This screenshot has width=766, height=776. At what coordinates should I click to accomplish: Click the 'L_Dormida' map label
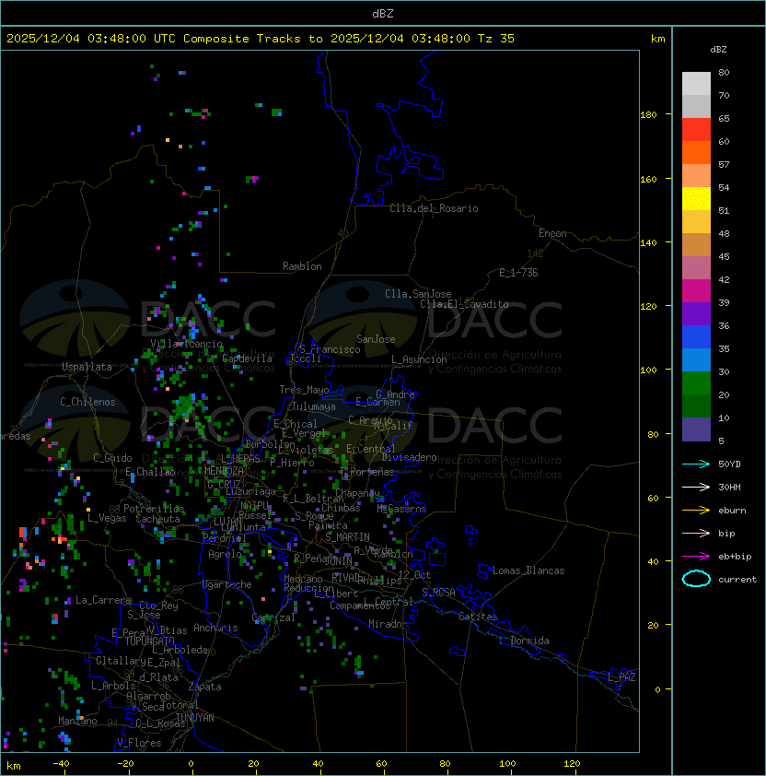point(524,641)
